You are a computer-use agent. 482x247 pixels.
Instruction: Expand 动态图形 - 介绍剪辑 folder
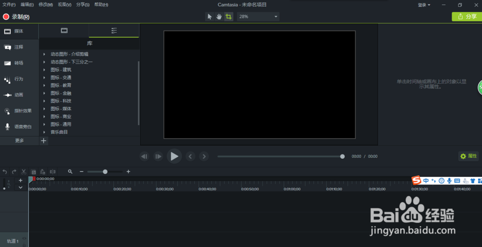[x=44, y=54]
